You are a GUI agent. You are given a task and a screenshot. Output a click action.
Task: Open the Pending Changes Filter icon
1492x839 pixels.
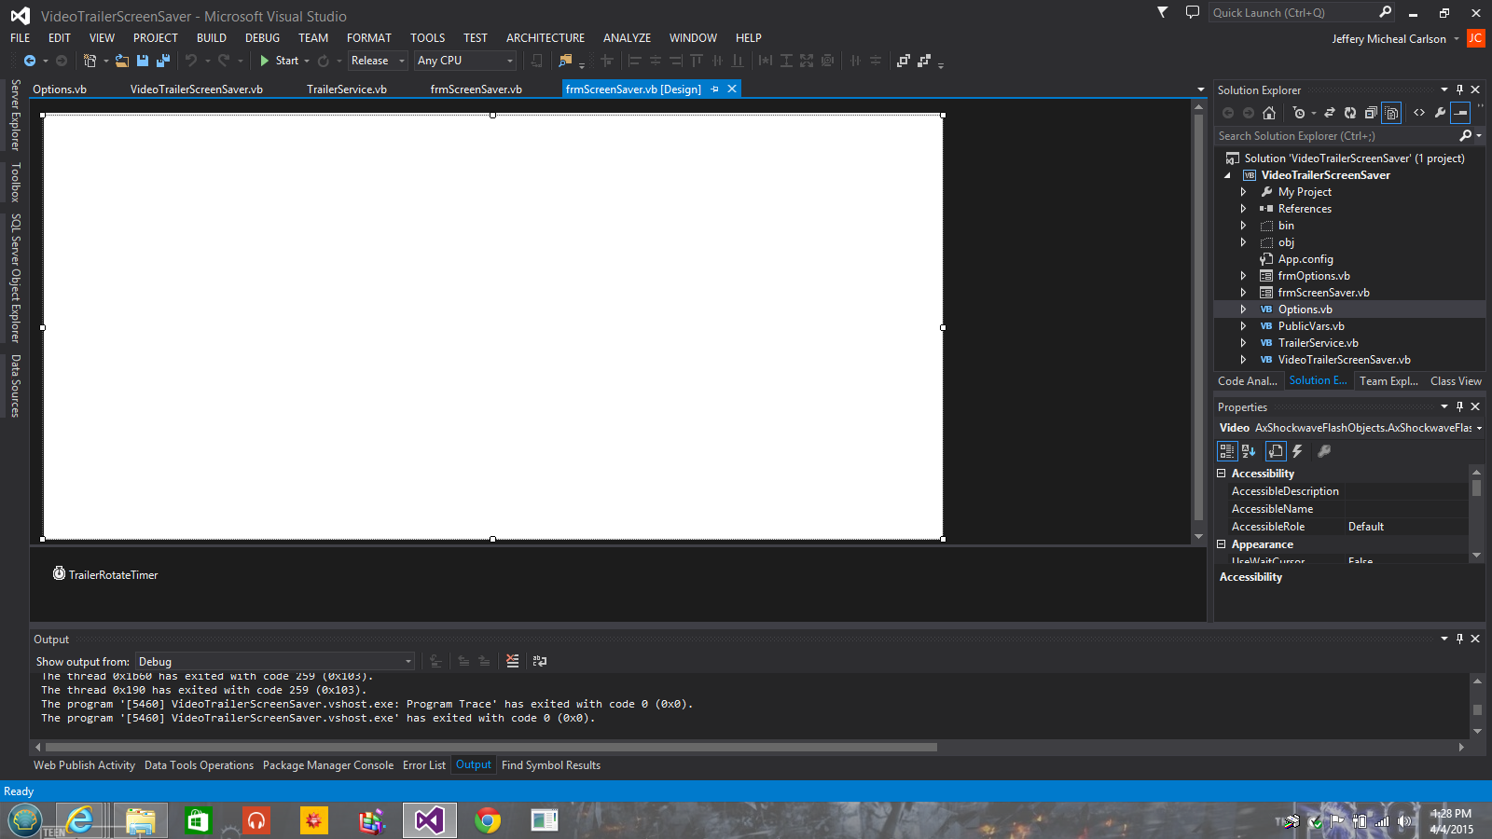coord(1299,113)
